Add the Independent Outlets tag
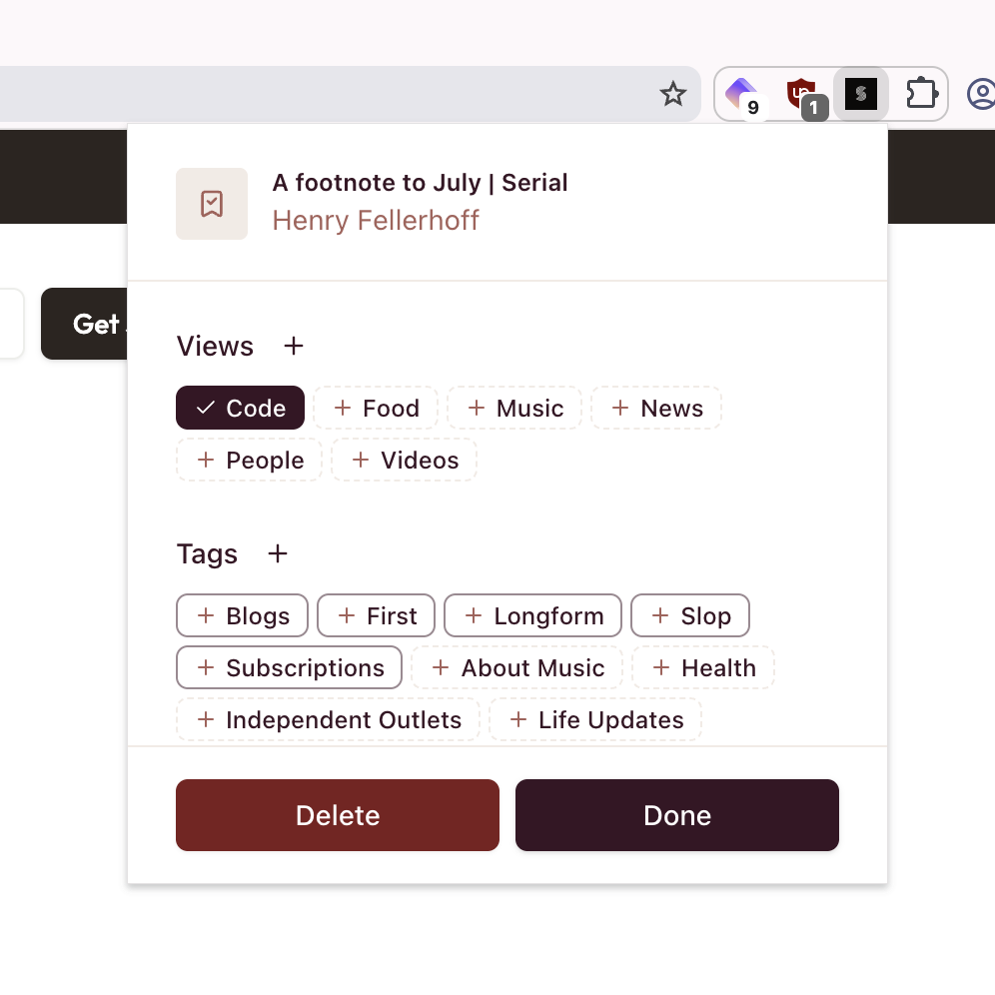Screen dimensions: 995x995 328,719
